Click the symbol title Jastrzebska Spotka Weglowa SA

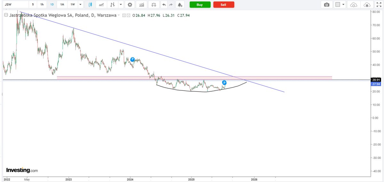[x=42, y=15]
